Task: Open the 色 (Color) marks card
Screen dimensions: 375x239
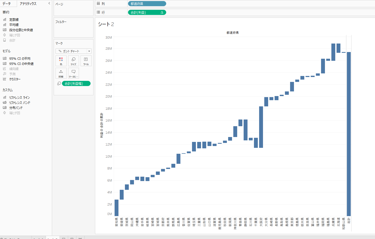Action: point(61,61)
